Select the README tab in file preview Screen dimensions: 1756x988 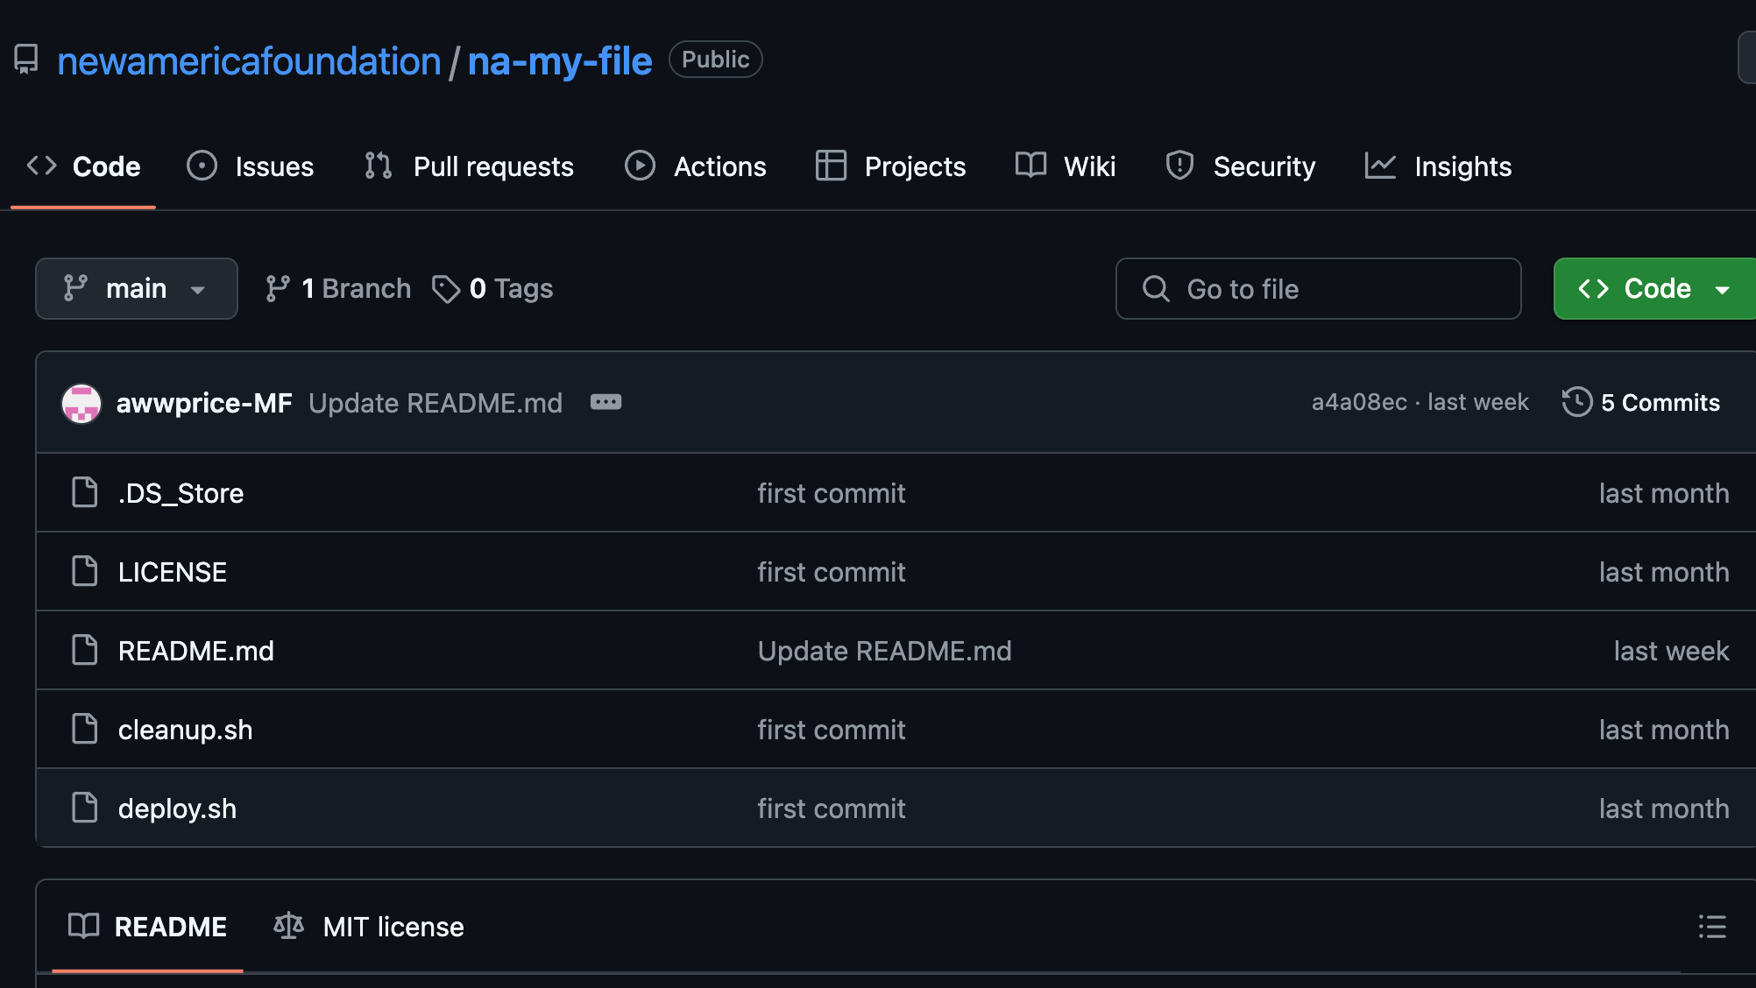click(147, 927)
